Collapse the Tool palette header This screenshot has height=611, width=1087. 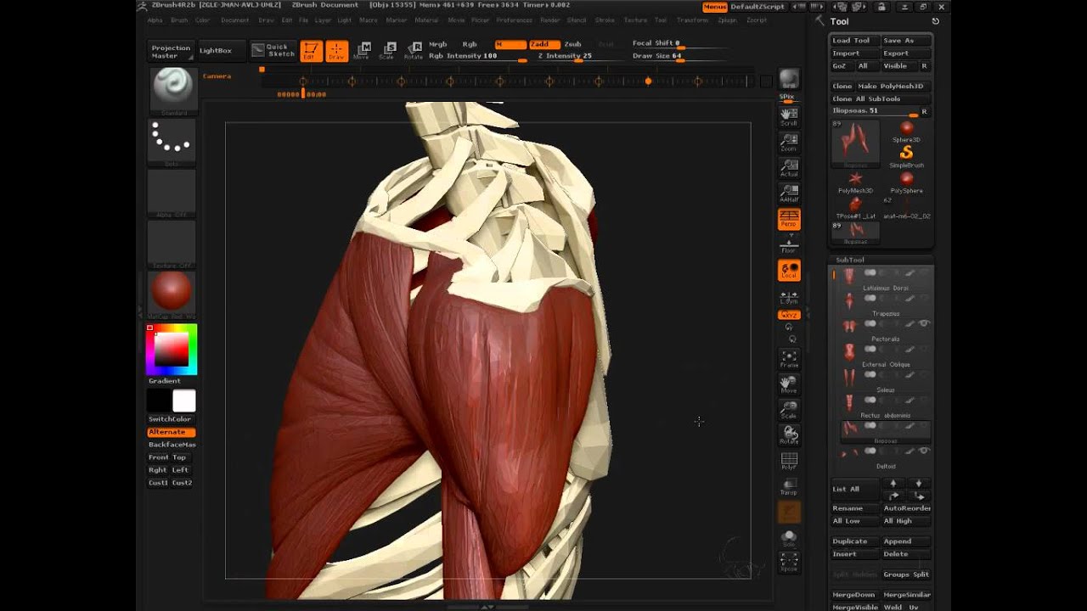pos(839,22)
